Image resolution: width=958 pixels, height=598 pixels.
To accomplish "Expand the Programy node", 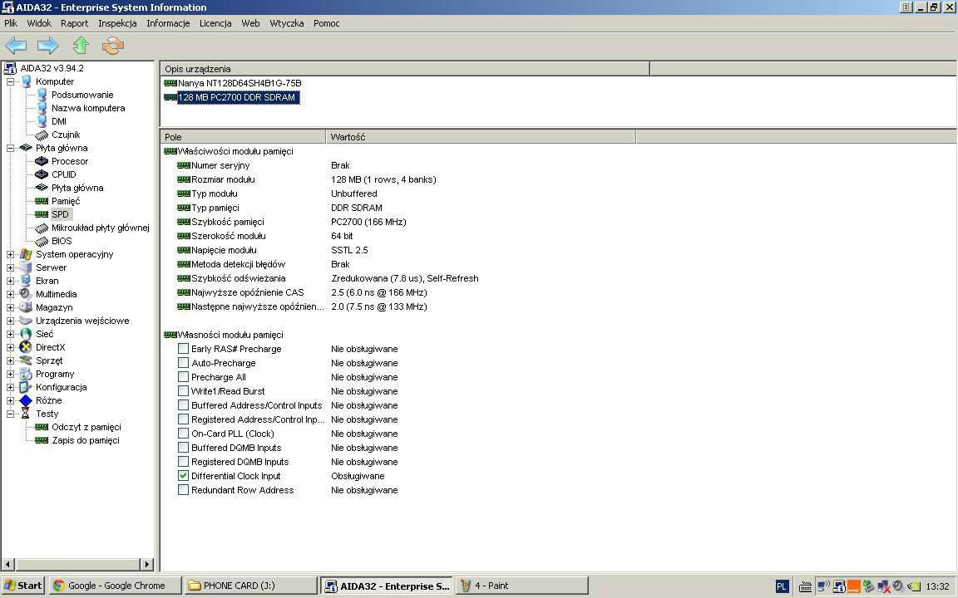I will 10,374.
